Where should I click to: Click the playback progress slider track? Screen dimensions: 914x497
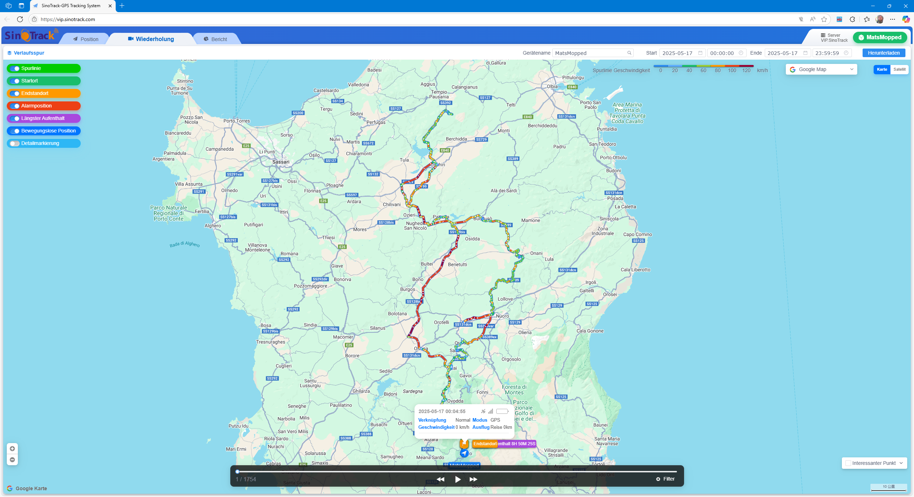click(x=457, y=471)
